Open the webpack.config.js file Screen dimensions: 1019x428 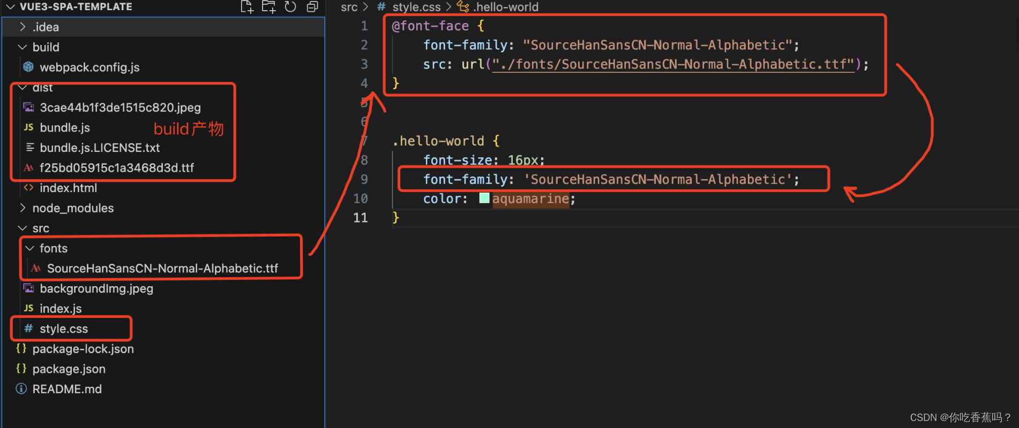[x=89, y=67]
